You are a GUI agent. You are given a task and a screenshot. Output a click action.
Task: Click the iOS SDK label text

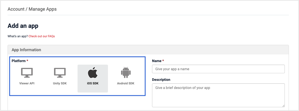click(x=93, y=84)
